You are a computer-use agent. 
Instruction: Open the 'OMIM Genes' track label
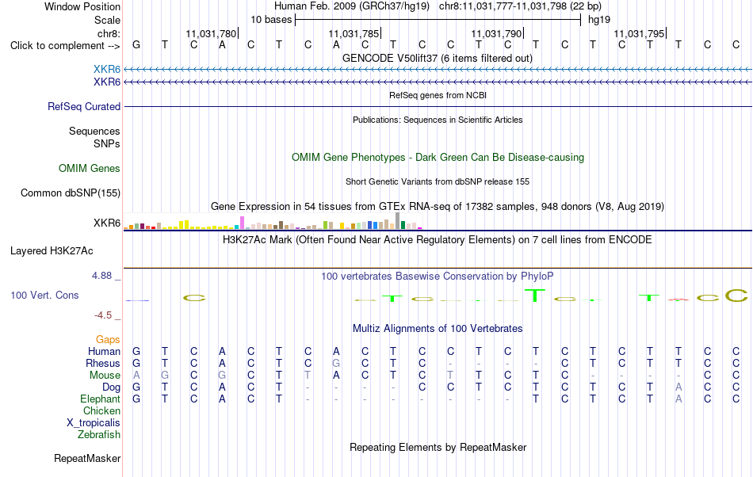(x=90, y=169)
